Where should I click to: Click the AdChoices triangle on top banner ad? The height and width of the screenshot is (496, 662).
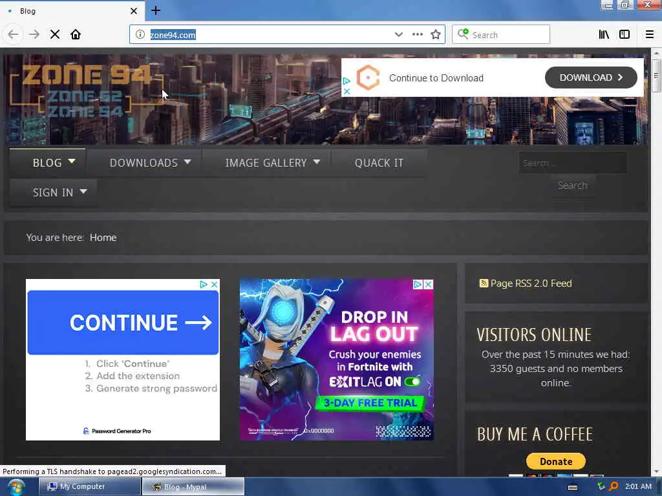(x=347, y=81)
